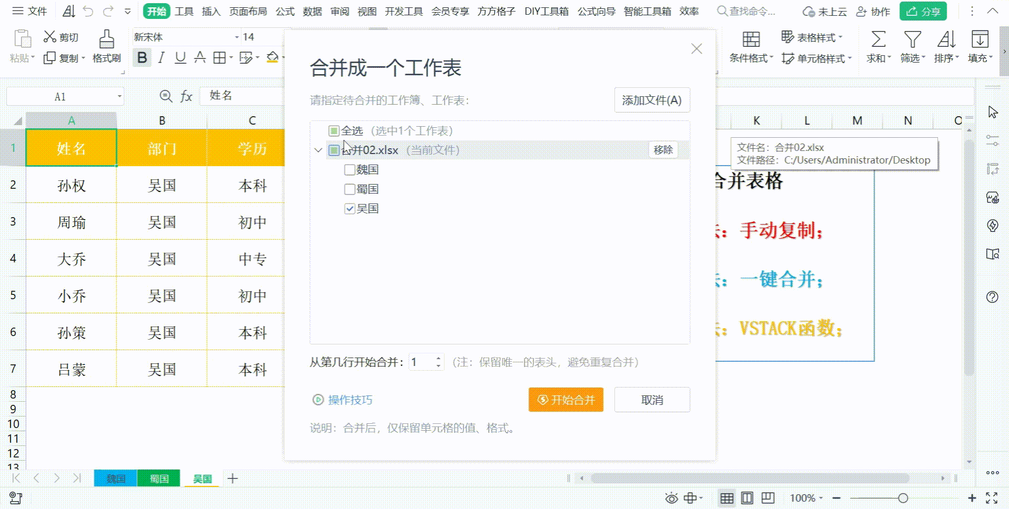The height and width of the screenshot is (509, 1009).
Task: Close the merge worksheets dialog
Action: pyautogui.click(x=697, y=49)
